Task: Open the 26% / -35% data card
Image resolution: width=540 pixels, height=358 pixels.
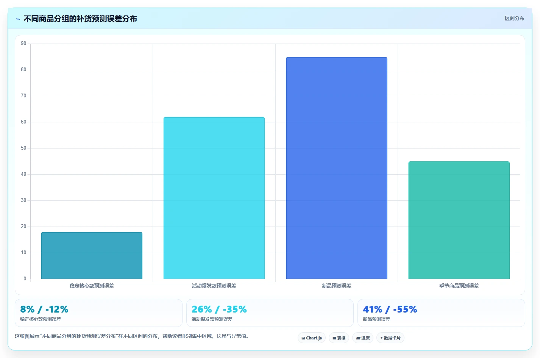Action: (x=270, y=313)
